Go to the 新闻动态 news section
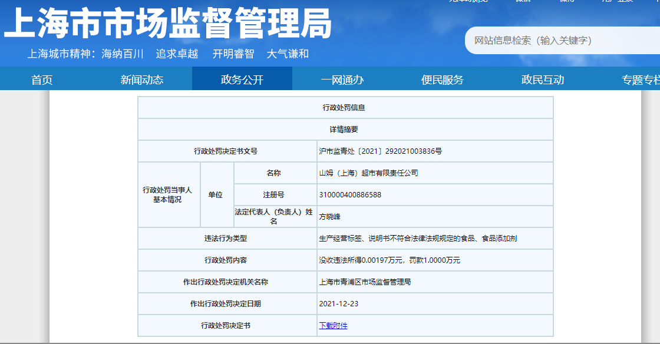 click(142, 80)
